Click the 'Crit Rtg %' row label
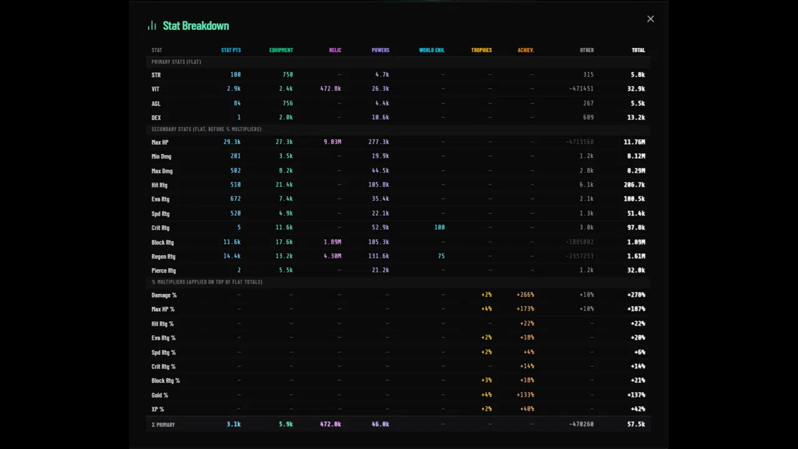The height and width of the screenshot is (449, 798). (x=163, y=367)
